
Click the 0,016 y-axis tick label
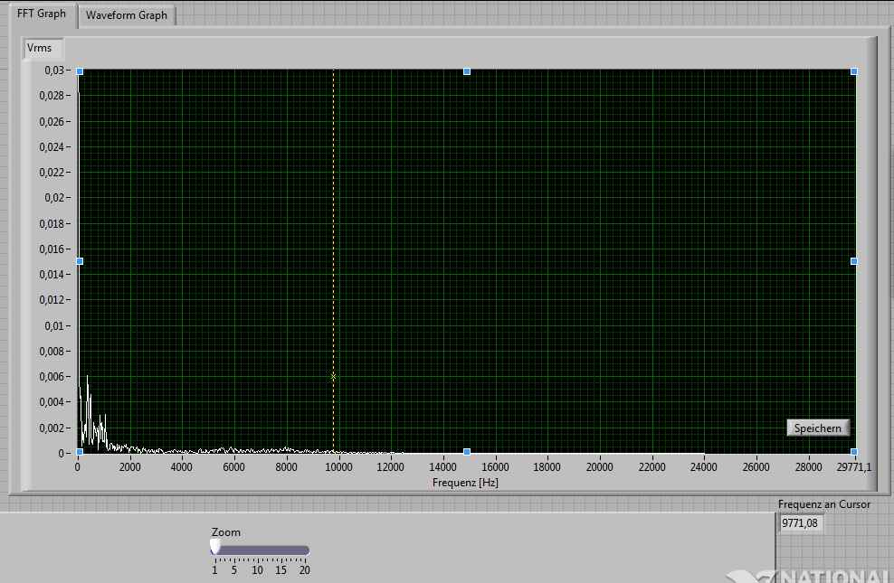pyautogui.click(x=52, y=249)
